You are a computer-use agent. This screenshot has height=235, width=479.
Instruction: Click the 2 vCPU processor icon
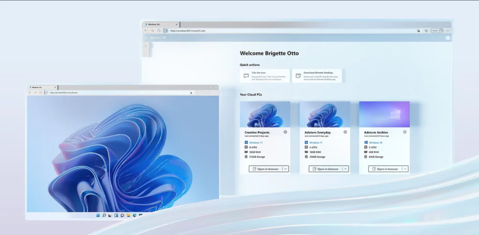[365, 147]
